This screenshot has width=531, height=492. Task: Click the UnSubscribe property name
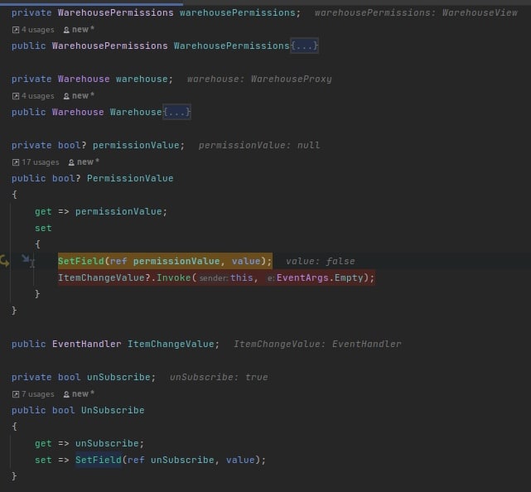tap(113, 410)
